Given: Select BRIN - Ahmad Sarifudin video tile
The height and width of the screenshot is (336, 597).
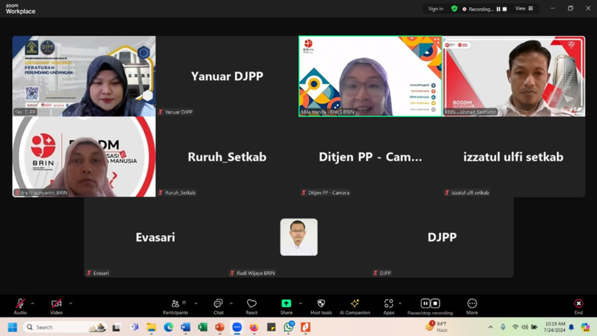Looking at the screenshot, I should coord(514,76).
